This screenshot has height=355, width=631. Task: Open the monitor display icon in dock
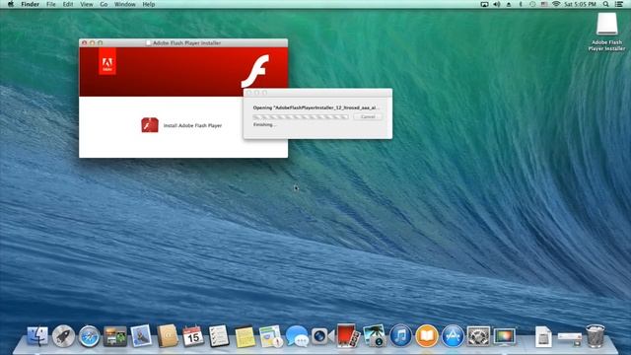pyautogui.click(x=504, y=336)
